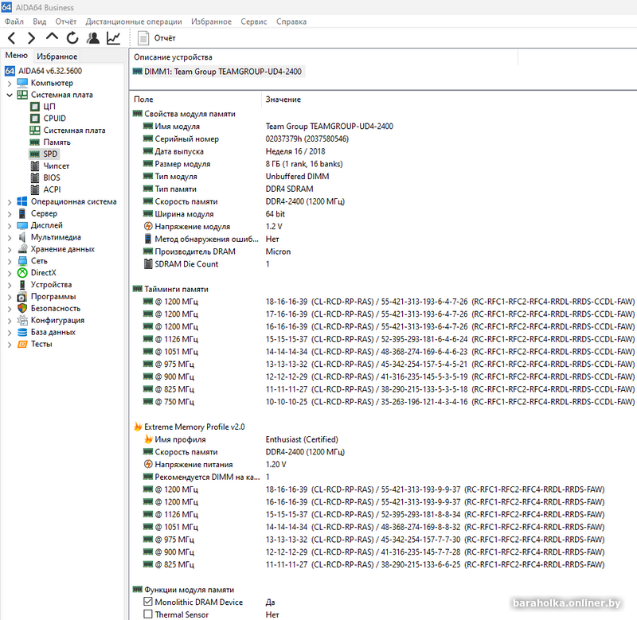Screen dimensions: 637x620
Task: Click the Хранение данных drive icon
Action: pos(23,249)
